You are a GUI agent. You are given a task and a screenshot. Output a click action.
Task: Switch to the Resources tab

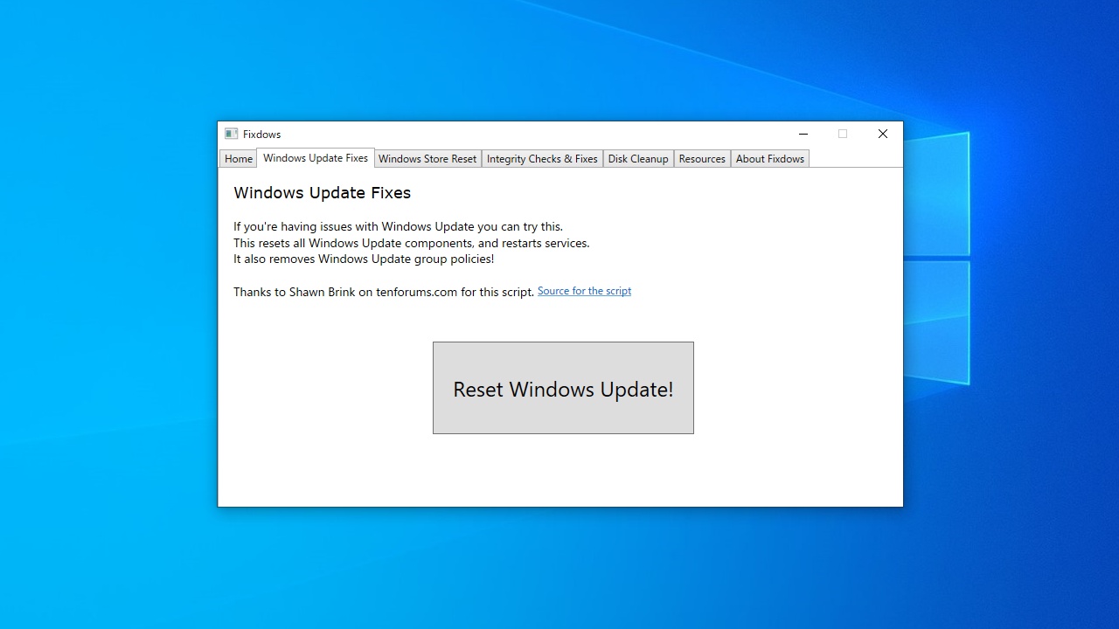702,159
